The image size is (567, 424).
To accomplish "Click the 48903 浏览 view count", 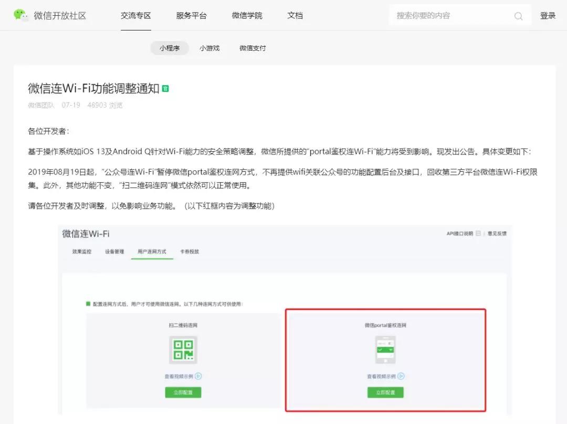I will pyautogui.click(x=105, y=105).
